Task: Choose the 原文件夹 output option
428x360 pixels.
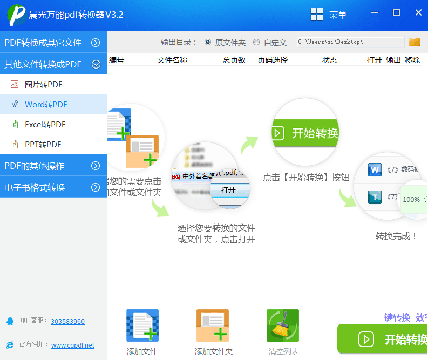Action: [225, 42]
